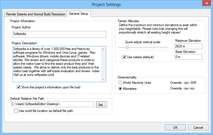Click the 'Override: <xx> WM' text

click(183, 83)
